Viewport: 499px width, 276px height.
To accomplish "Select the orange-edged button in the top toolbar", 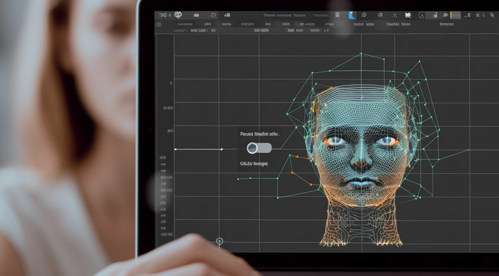I will coord(455,15).
